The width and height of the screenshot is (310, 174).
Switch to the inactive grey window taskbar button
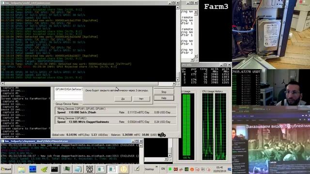(101, 169)
